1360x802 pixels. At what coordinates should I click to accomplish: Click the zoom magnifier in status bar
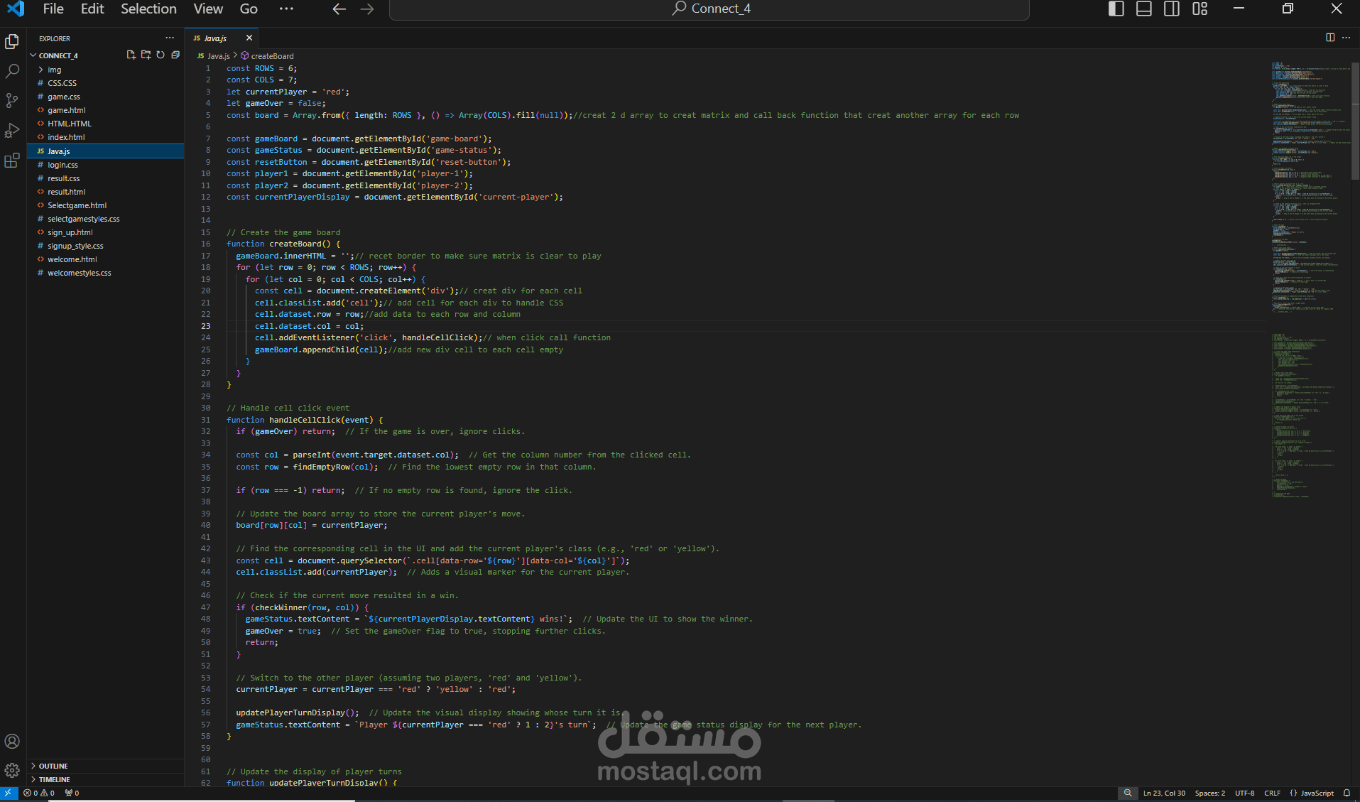click(x=1128, y=793)
